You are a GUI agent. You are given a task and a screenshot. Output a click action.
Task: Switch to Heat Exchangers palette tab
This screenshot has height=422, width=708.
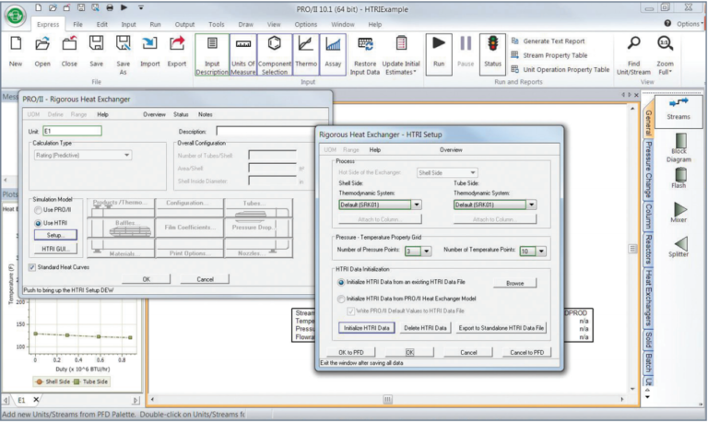click(x=648, y=298)
